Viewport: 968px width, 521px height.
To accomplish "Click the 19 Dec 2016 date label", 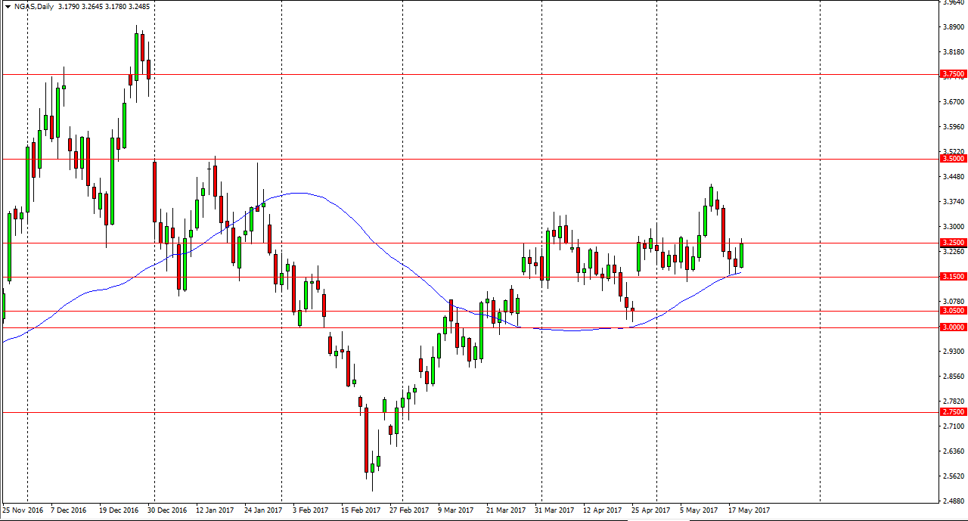I will 119,510.
